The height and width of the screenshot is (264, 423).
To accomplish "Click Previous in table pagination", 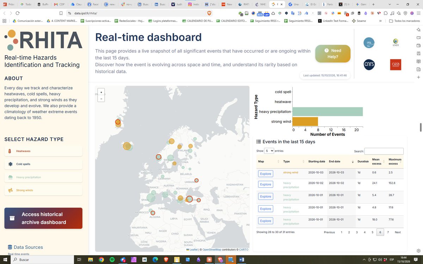I will 329,232.
